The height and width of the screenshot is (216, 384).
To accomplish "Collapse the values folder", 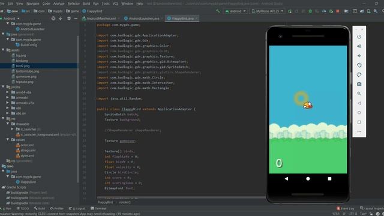I will pos(8,140).
